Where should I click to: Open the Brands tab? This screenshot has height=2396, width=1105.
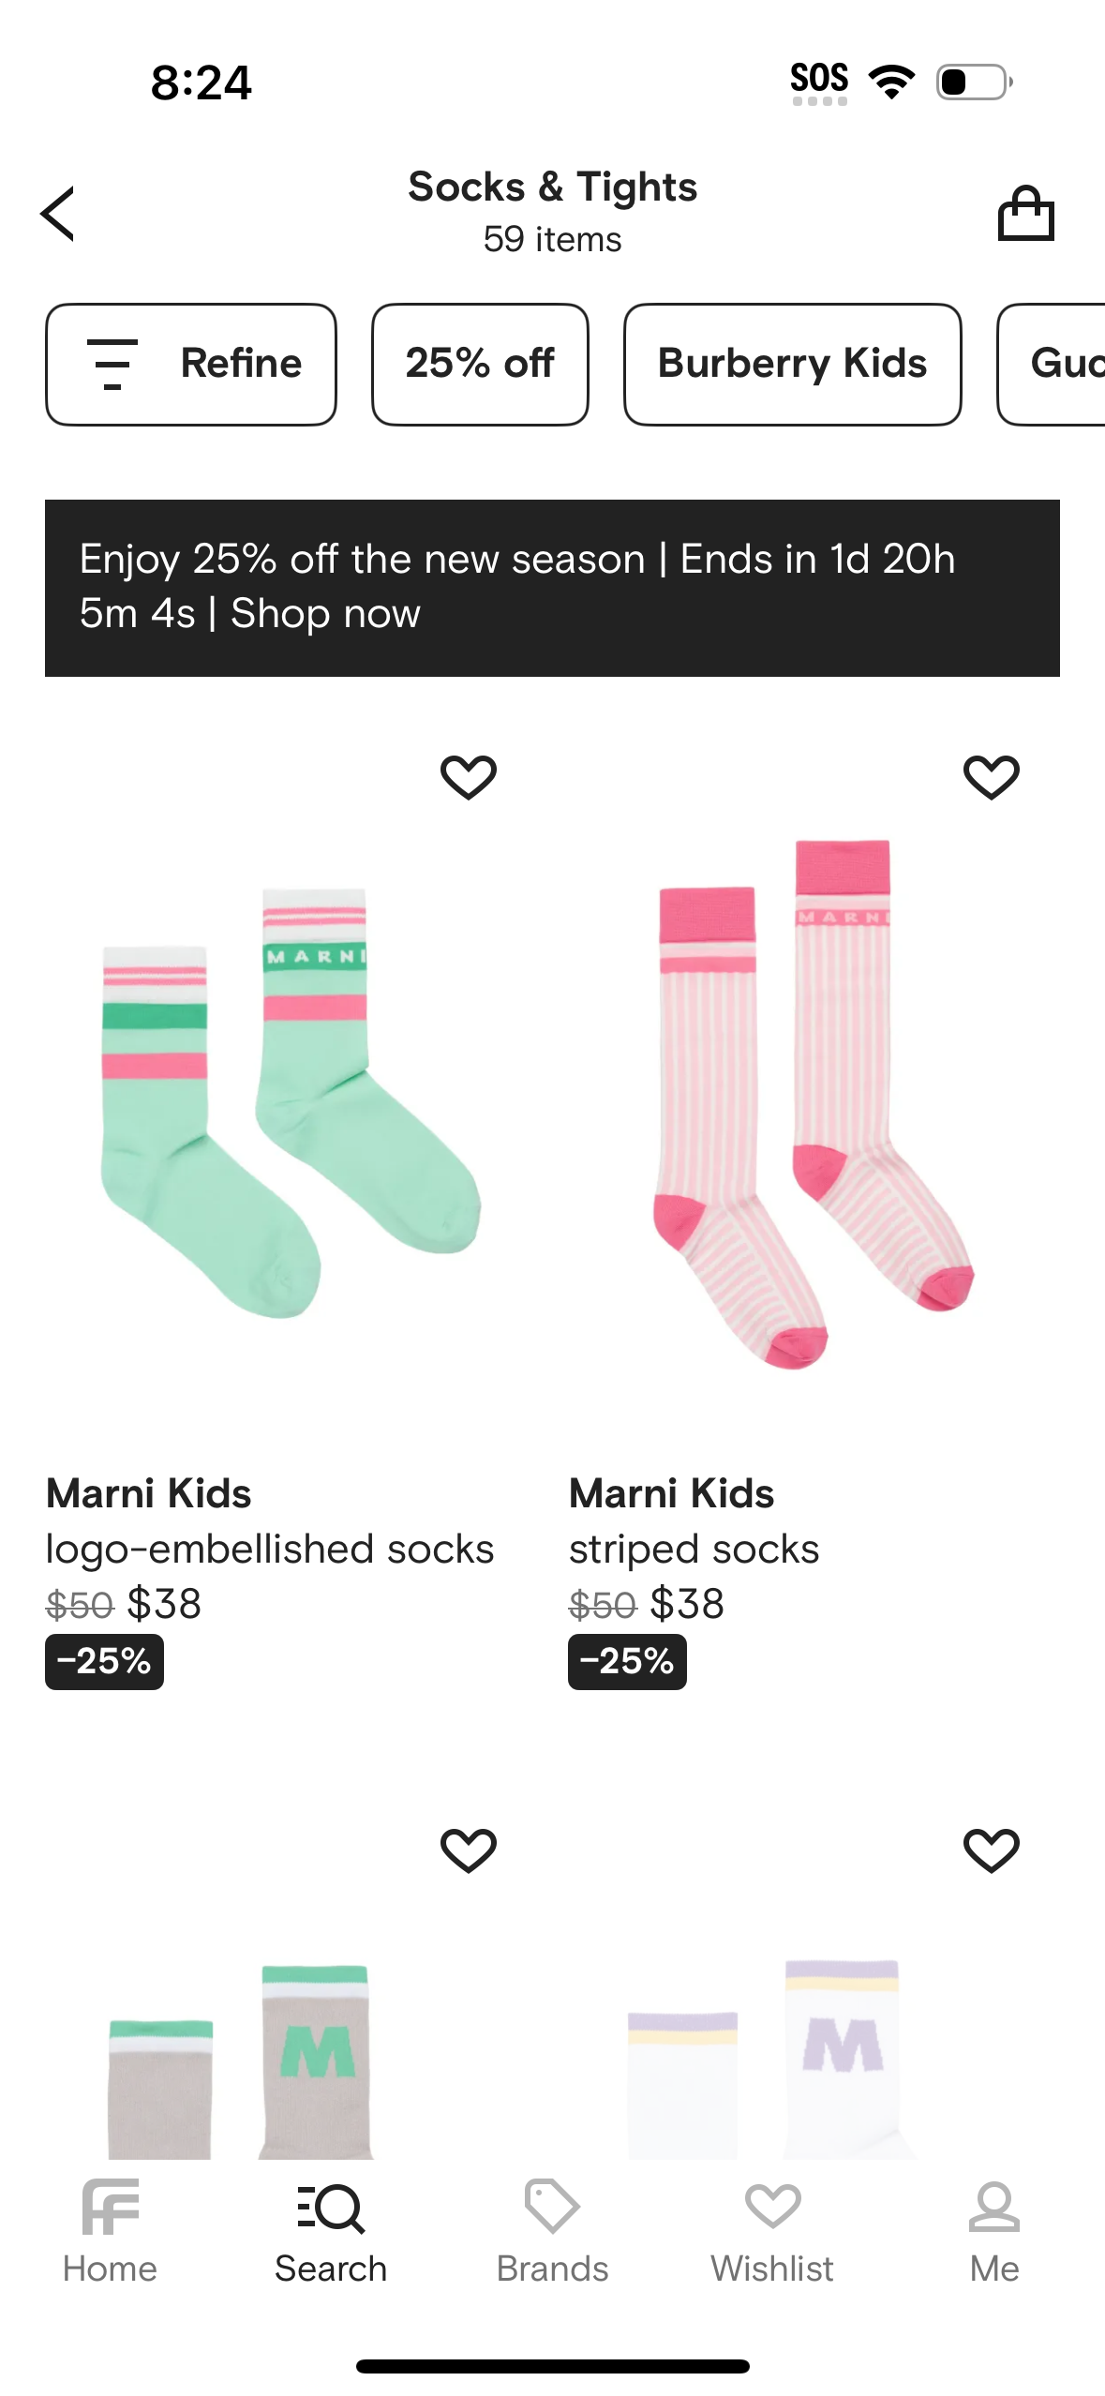(552, 2233)
